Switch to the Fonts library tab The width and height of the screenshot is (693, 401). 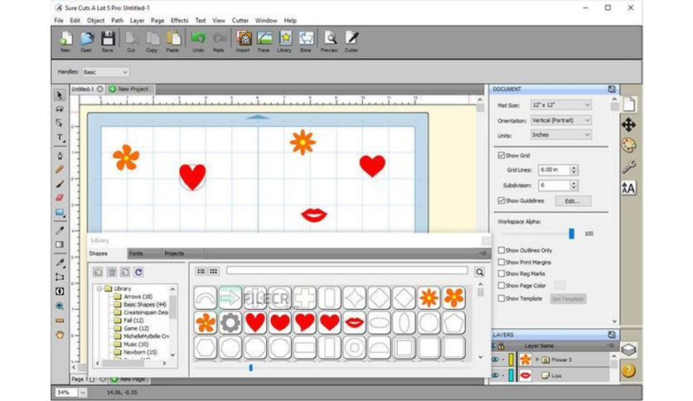coord(144,254)
